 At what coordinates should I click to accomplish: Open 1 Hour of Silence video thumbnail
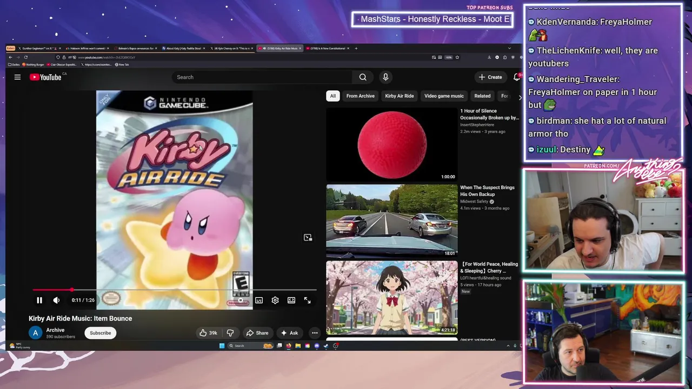(x=391, y=145)
